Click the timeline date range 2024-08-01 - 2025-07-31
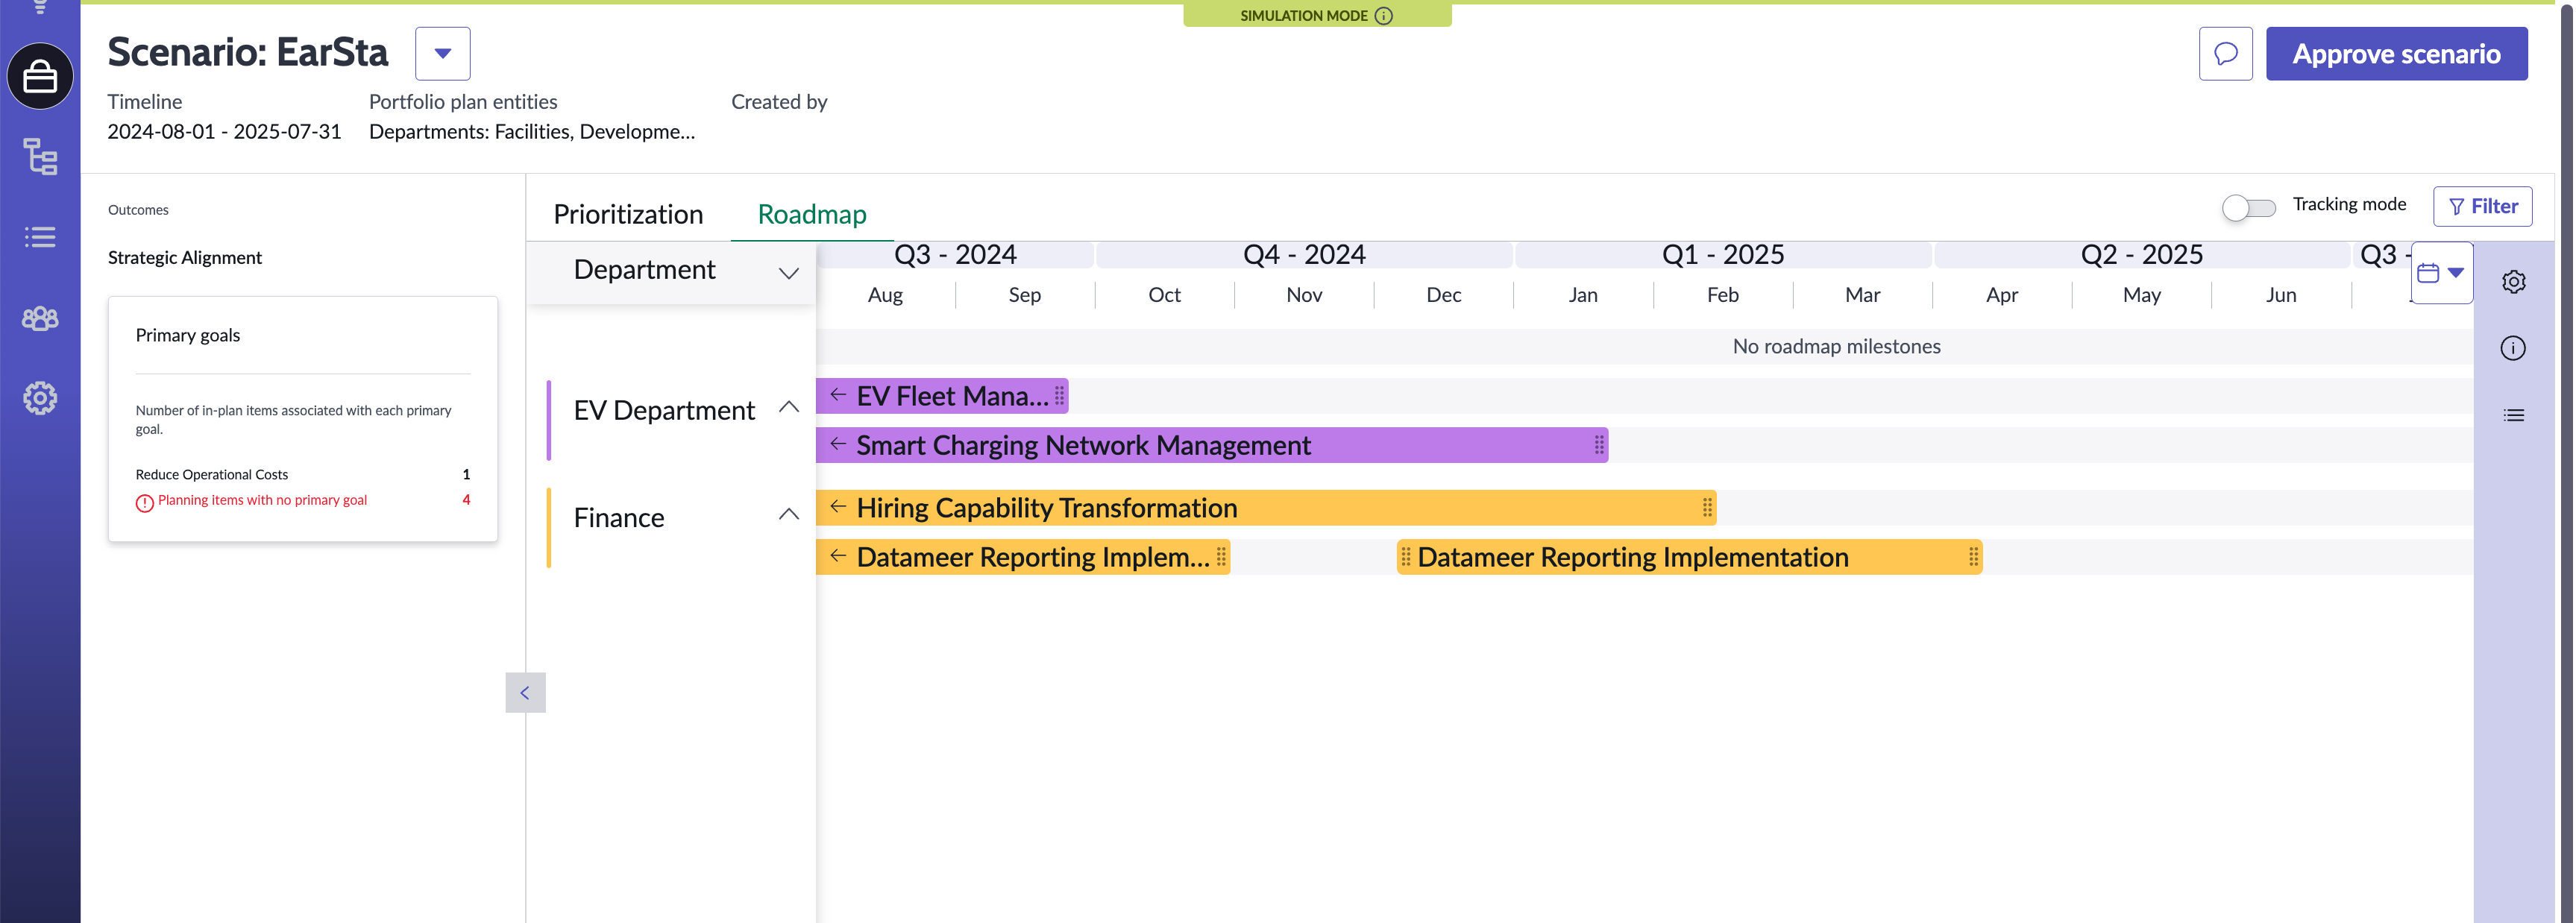Viewport: 2576px width, 923px height. click(224, 132)
